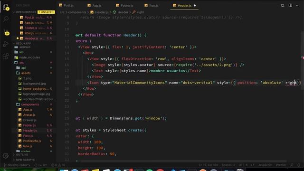This screenshot has width=304, height=171.
Task: Select the Header.js editor tab
Action: [x=184, y=5]
